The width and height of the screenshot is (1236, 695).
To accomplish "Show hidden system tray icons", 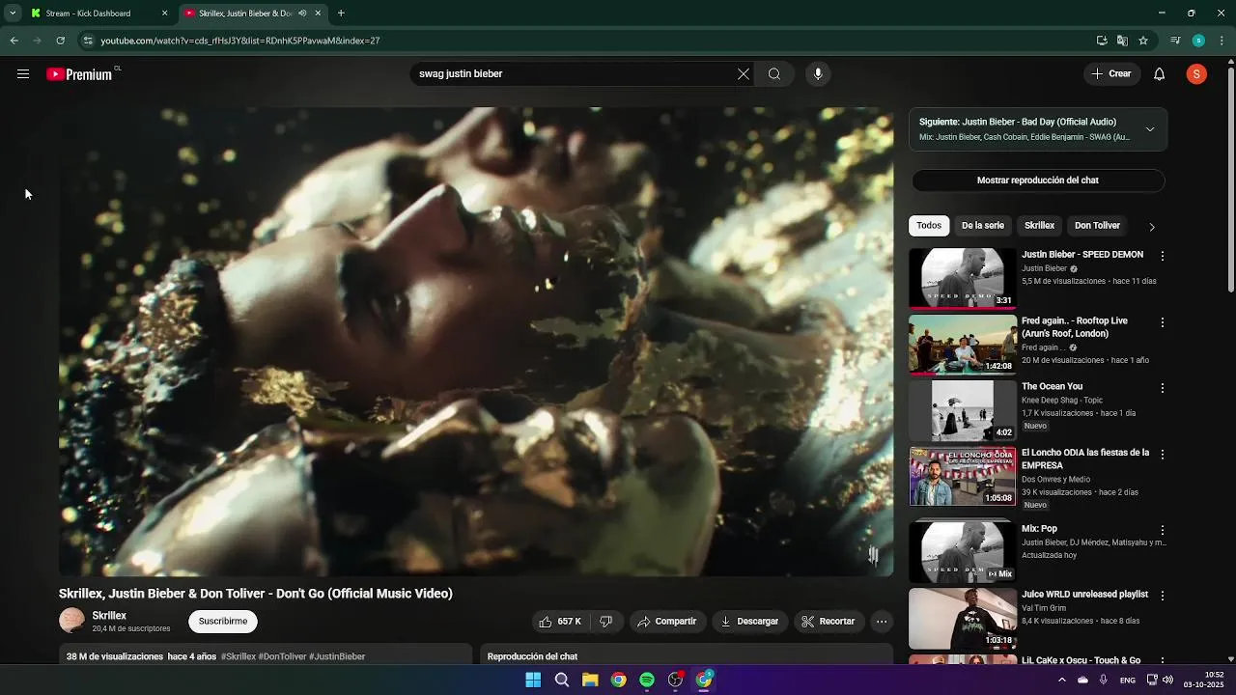I will click(1062, 680).
